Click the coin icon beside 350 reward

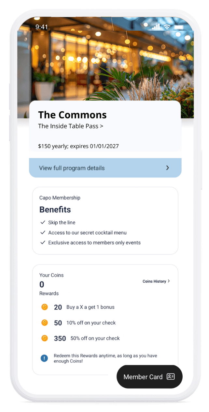[x=45, y=338]
